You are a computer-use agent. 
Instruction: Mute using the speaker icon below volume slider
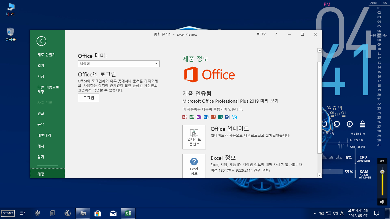382,202
